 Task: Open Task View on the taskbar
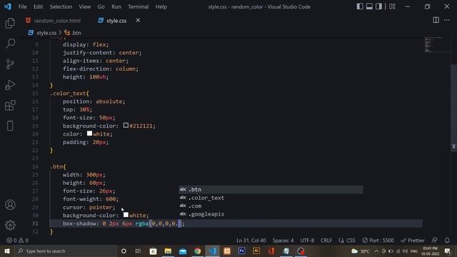138,251
